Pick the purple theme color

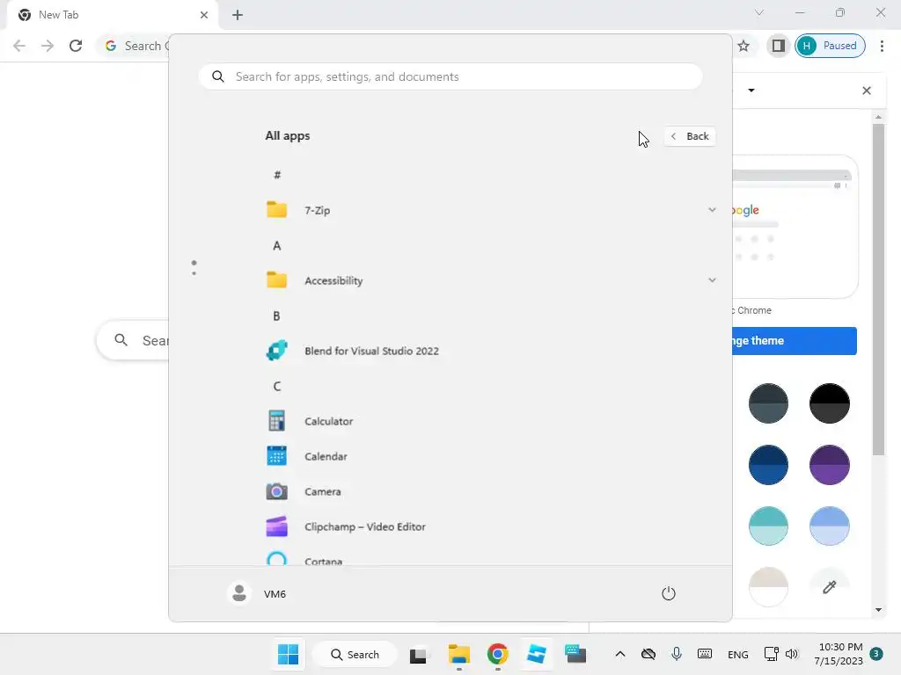tap(829, 464)
